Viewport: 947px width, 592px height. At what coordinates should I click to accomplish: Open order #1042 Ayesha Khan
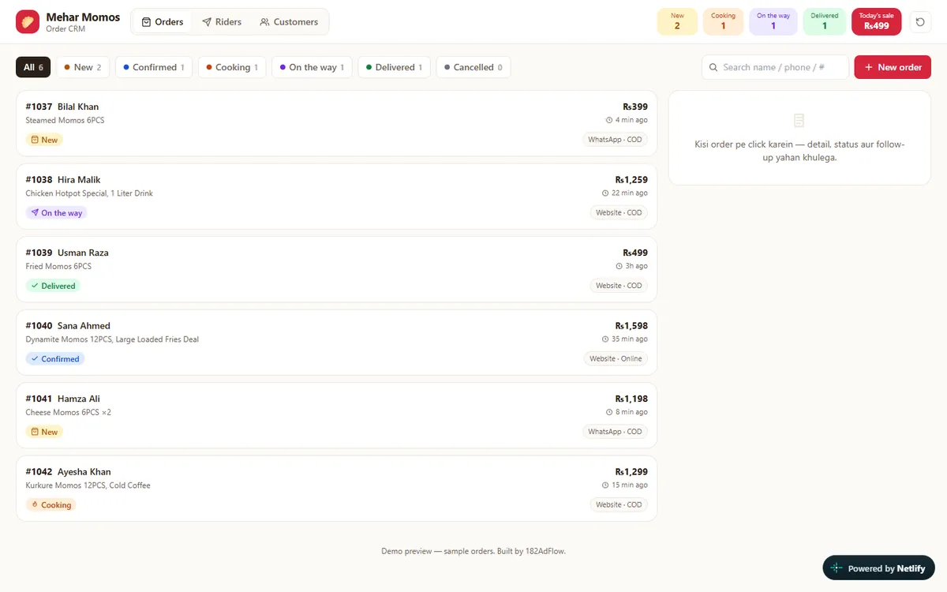point(336,489)
